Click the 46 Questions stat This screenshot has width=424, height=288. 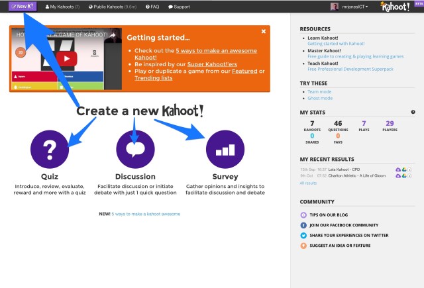(x=338, y=126)
